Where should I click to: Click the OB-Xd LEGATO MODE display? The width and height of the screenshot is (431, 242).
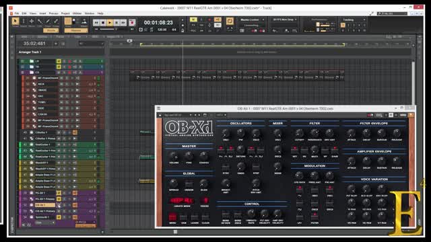point(182,200)
